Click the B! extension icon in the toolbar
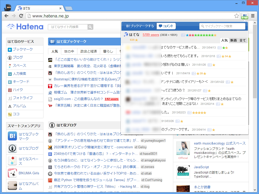The width and height of the screenshot is (259, 194). pyautogui.click(x=245, y=16)
